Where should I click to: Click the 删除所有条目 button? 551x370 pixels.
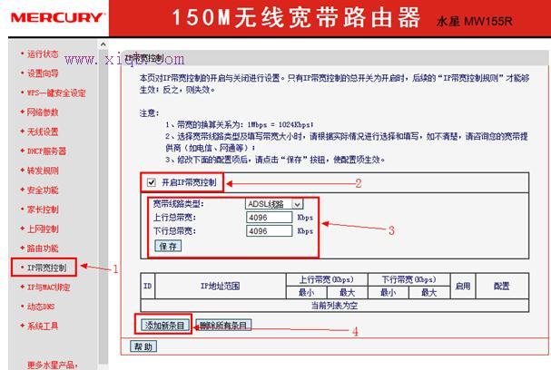coord(223,325)
